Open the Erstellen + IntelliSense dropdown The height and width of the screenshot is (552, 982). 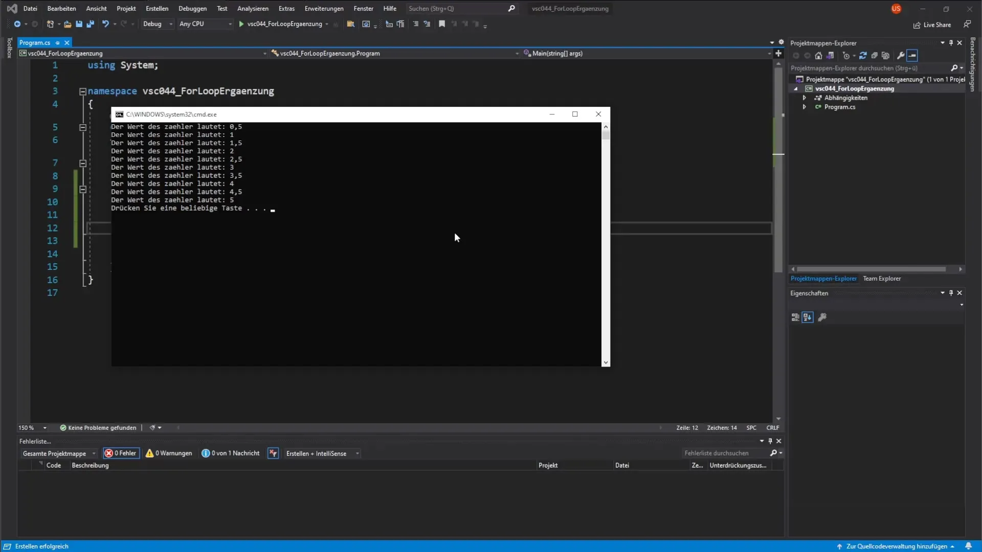[322, 453]
